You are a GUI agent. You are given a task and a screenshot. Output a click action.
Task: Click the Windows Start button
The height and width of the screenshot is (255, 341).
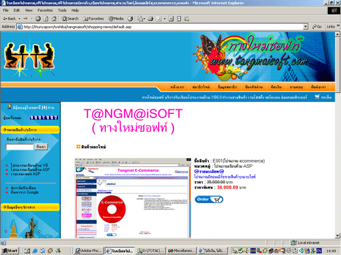pos(10,251)
